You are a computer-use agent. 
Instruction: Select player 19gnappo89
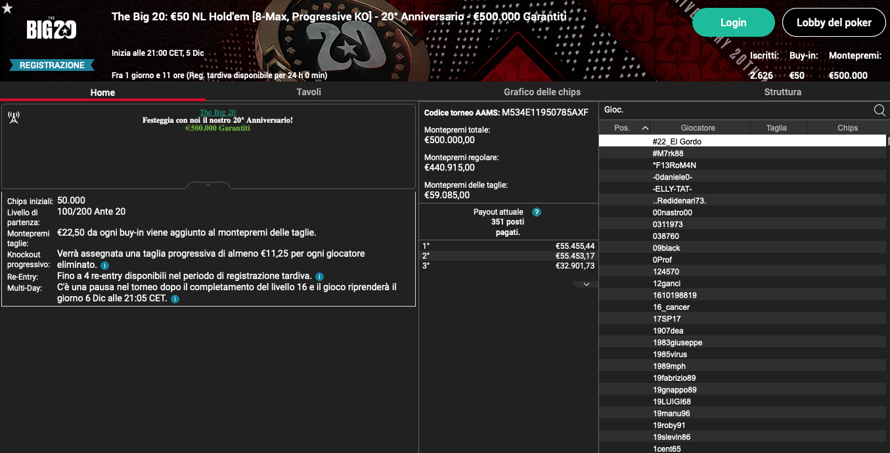pyautogui.click(x=742, y=389)
